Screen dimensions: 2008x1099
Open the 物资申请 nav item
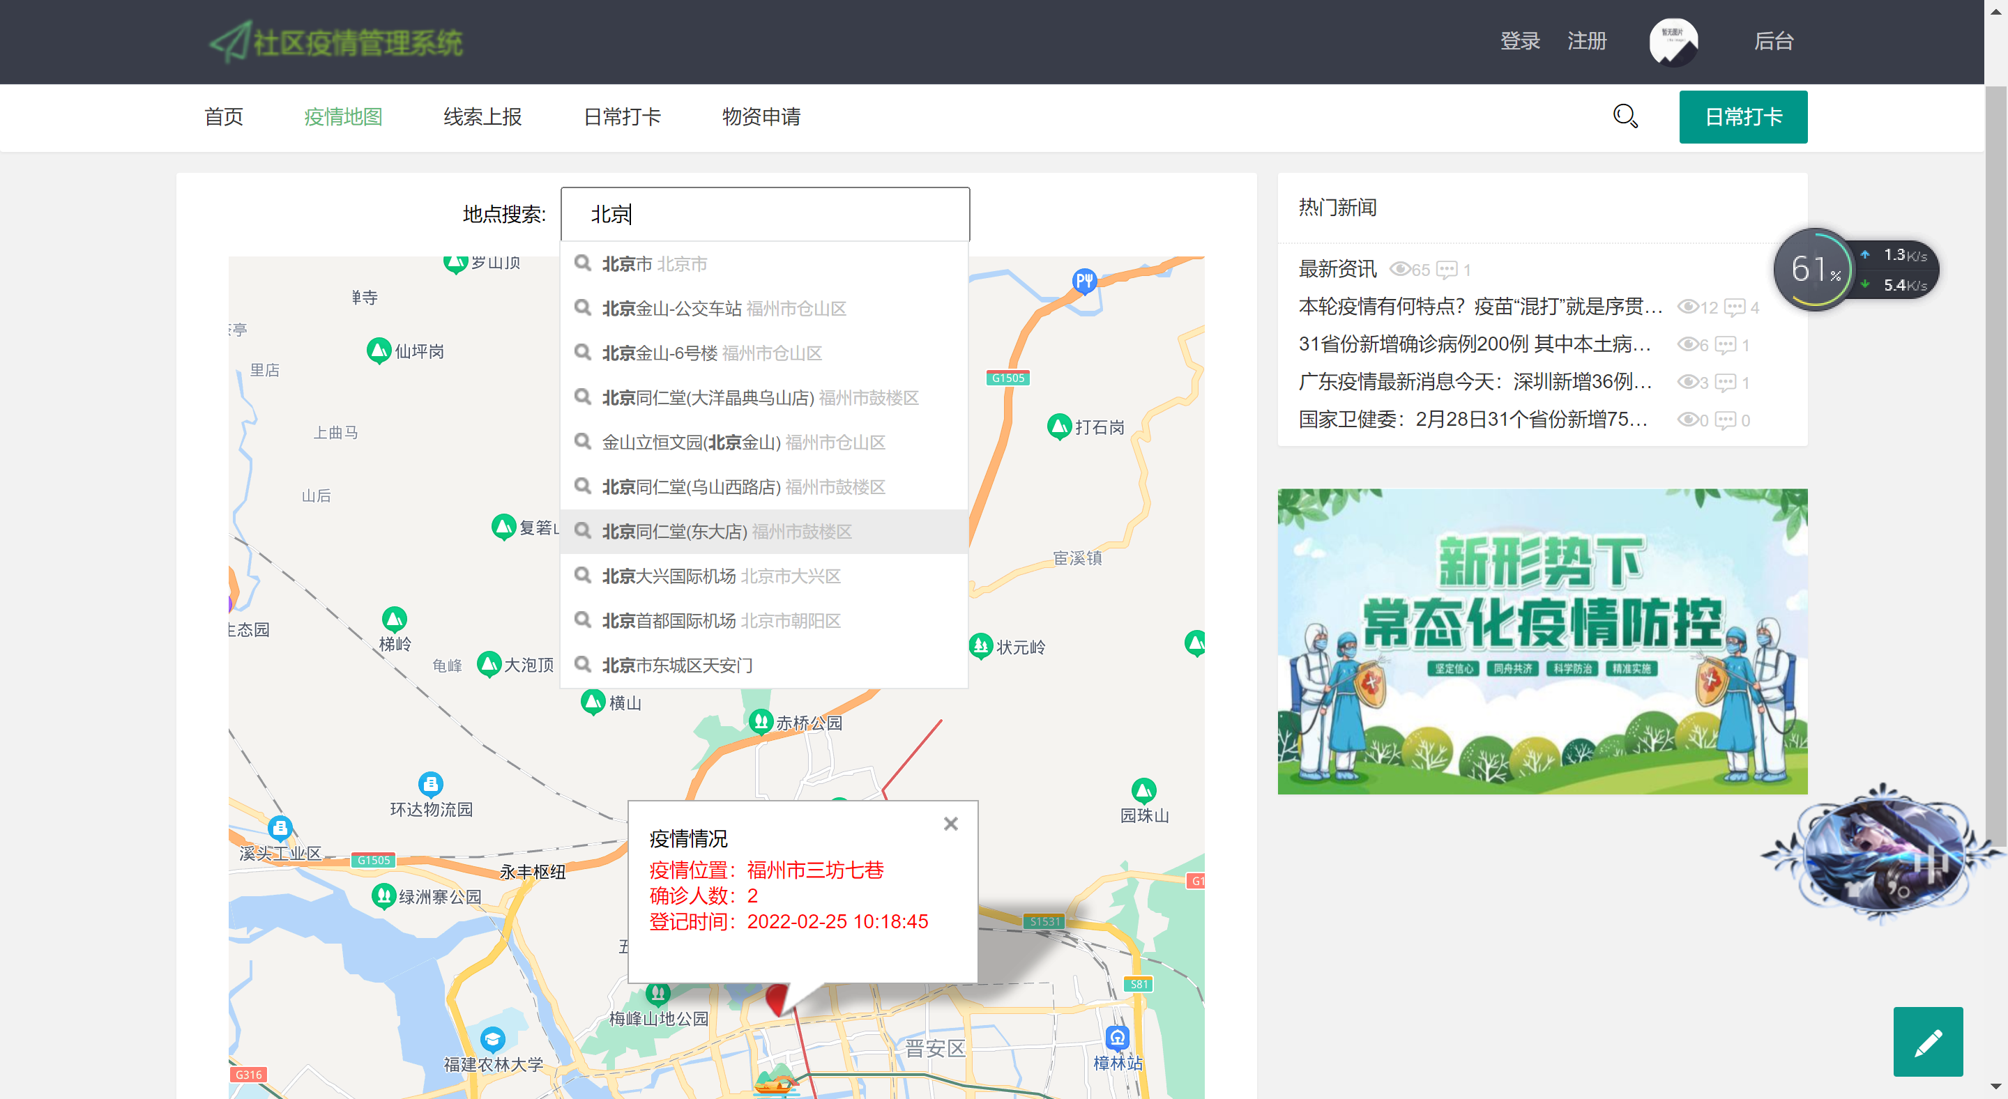[761, 116]
